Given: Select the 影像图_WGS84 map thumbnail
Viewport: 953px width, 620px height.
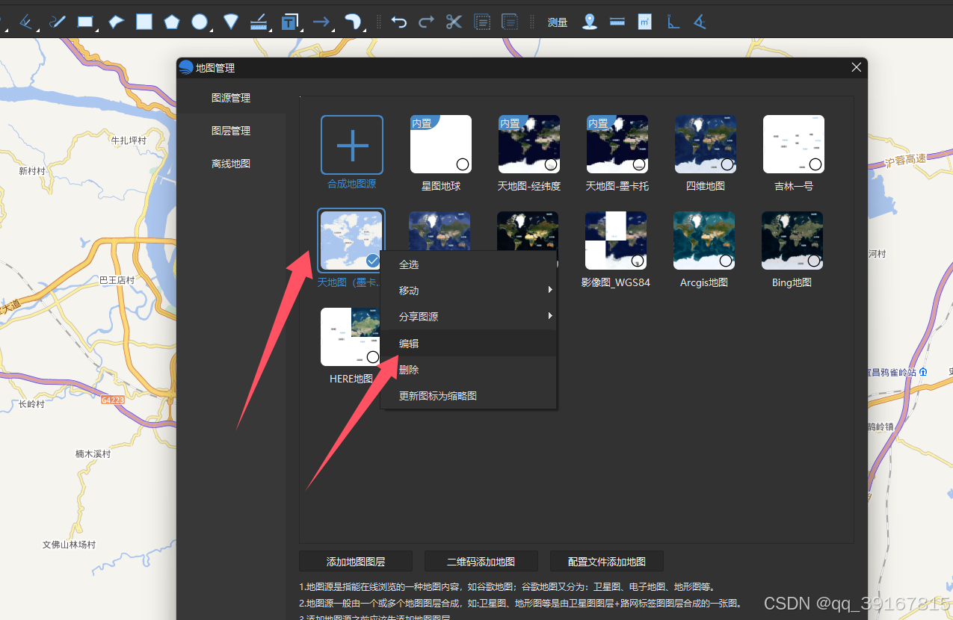Looking at the screenshot, I should click(x=616, y=241).
